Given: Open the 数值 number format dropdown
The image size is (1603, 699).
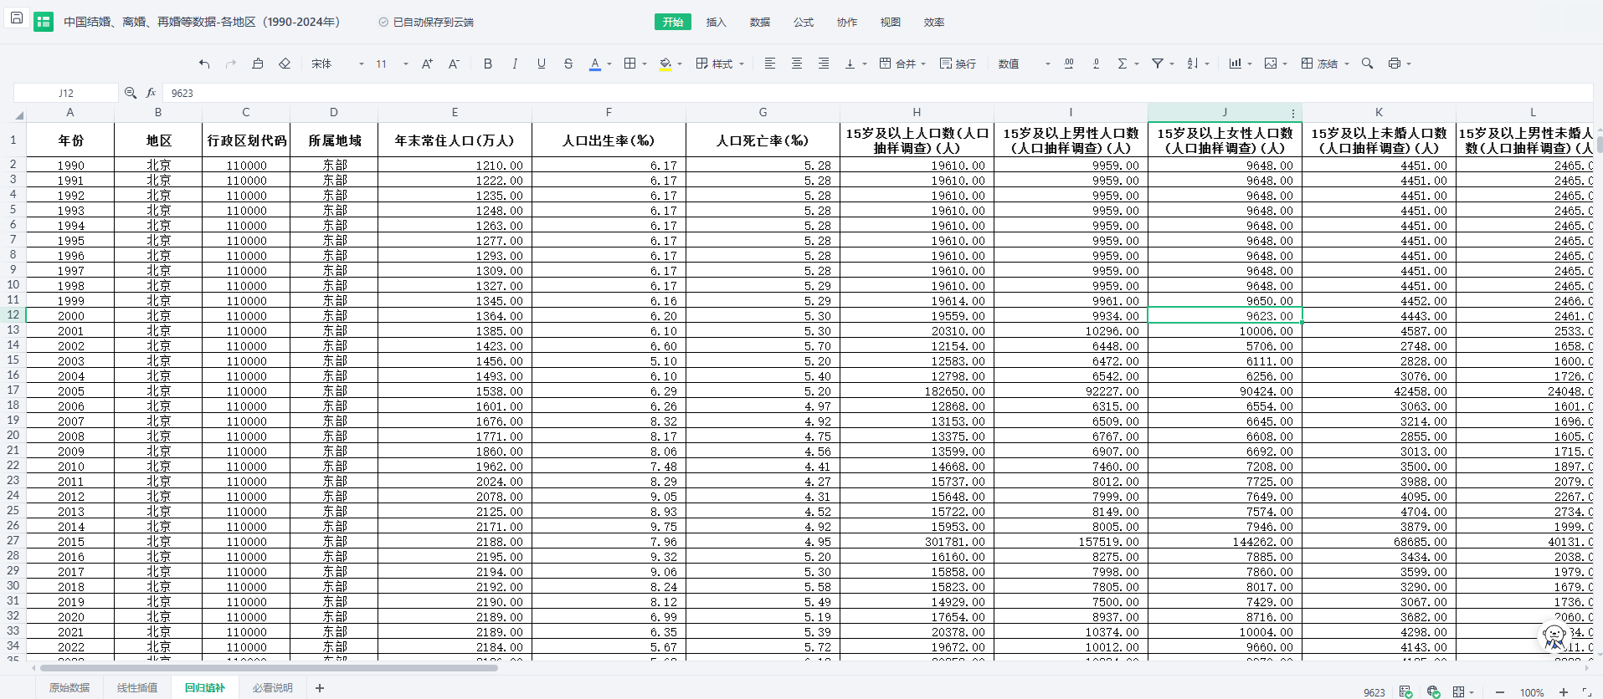Looking at the screenshot, I should pos(1023,64).
